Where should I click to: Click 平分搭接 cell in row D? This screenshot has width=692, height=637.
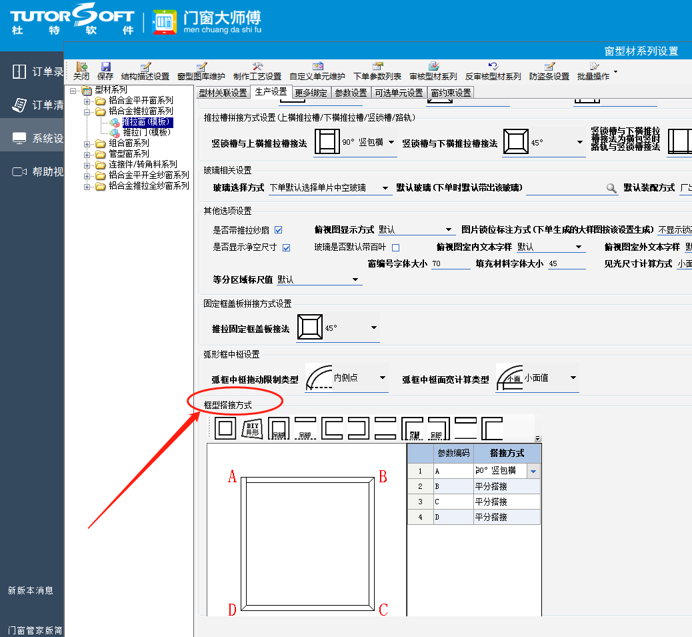point(507,517)
